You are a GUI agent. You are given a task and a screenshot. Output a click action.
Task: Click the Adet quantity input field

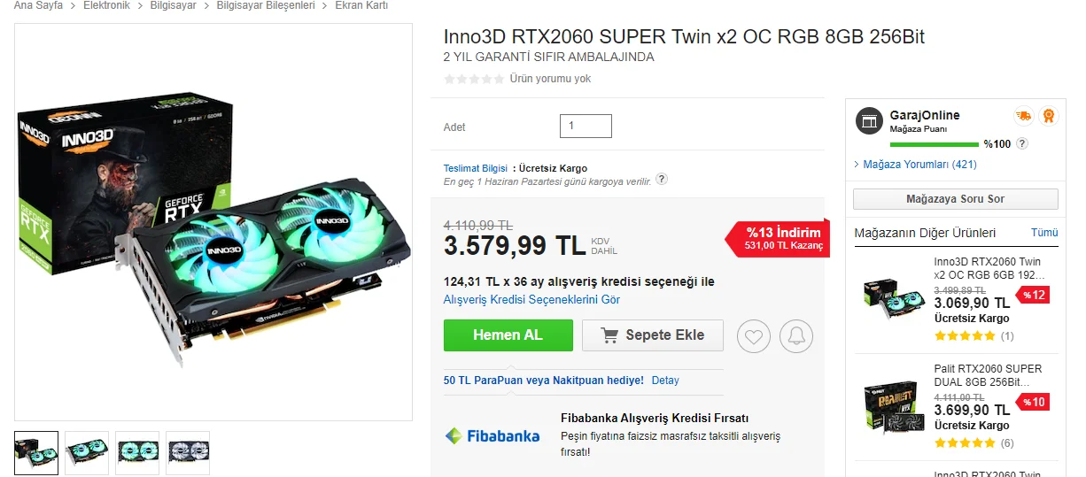586,127
